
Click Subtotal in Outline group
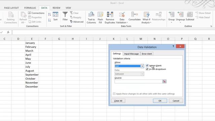pos(190,16)
